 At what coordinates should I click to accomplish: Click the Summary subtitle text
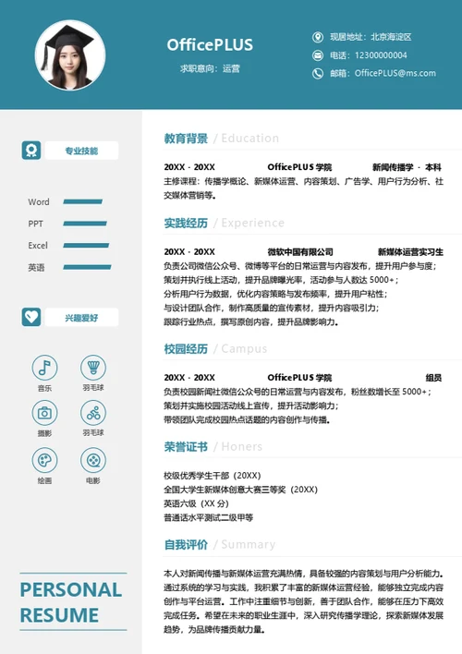249,544
